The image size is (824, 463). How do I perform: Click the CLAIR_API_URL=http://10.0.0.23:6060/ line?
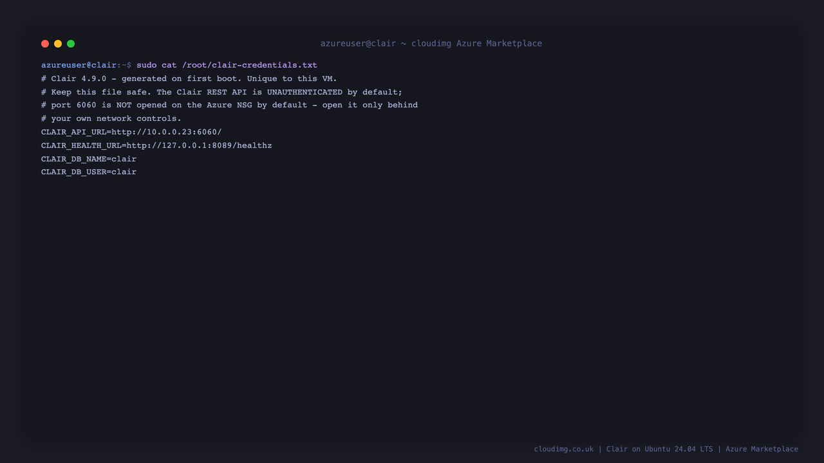click(x=131, y=132)
